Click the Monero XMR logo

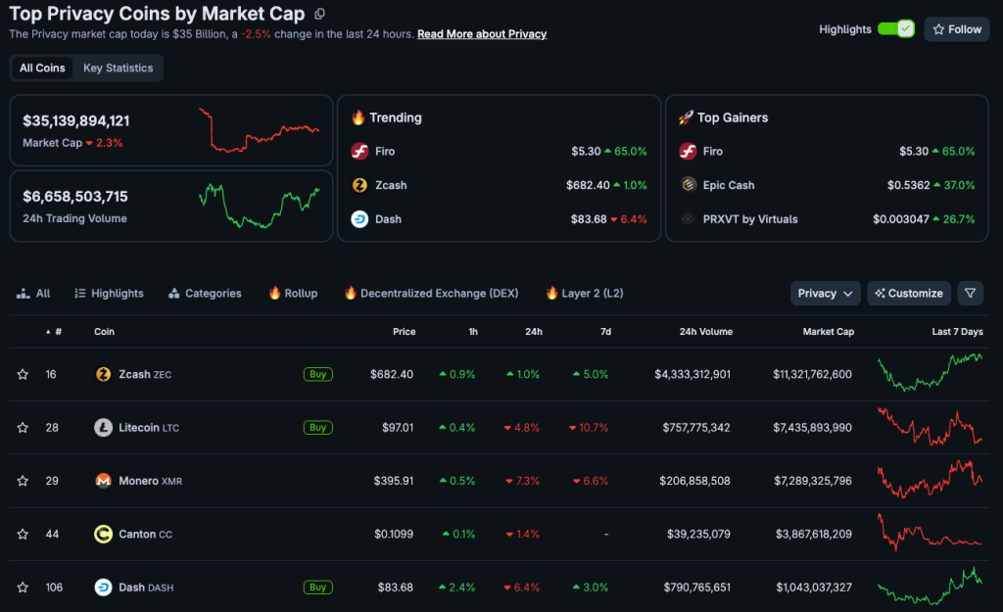(x=102, y=481)
